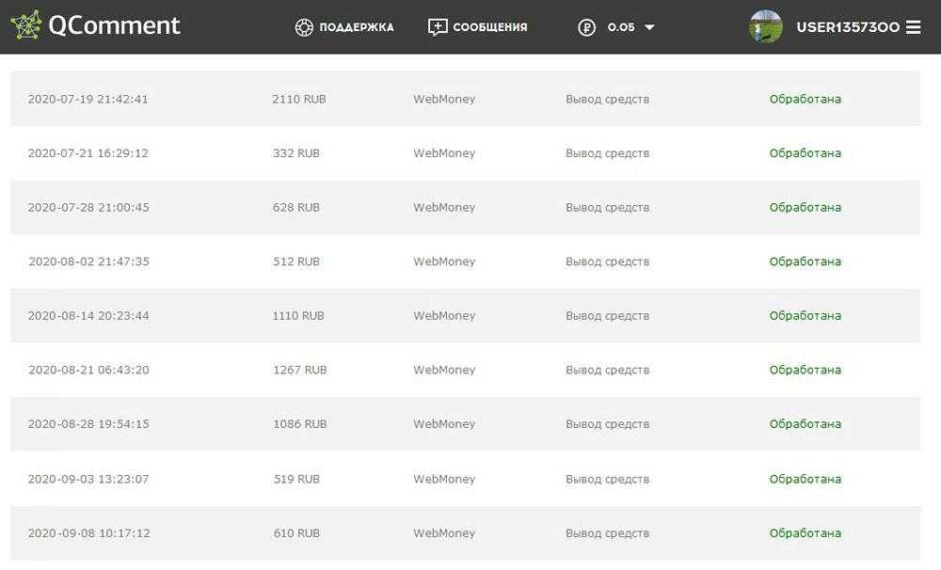Click the QComment brand name text

pos(113,25)
